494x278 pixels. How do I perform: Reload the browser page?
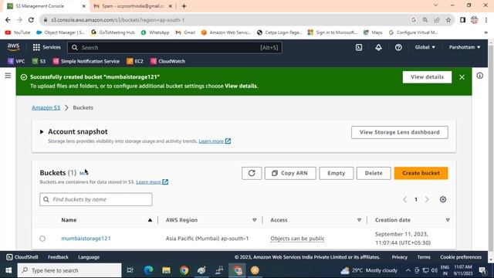point(31,20)
